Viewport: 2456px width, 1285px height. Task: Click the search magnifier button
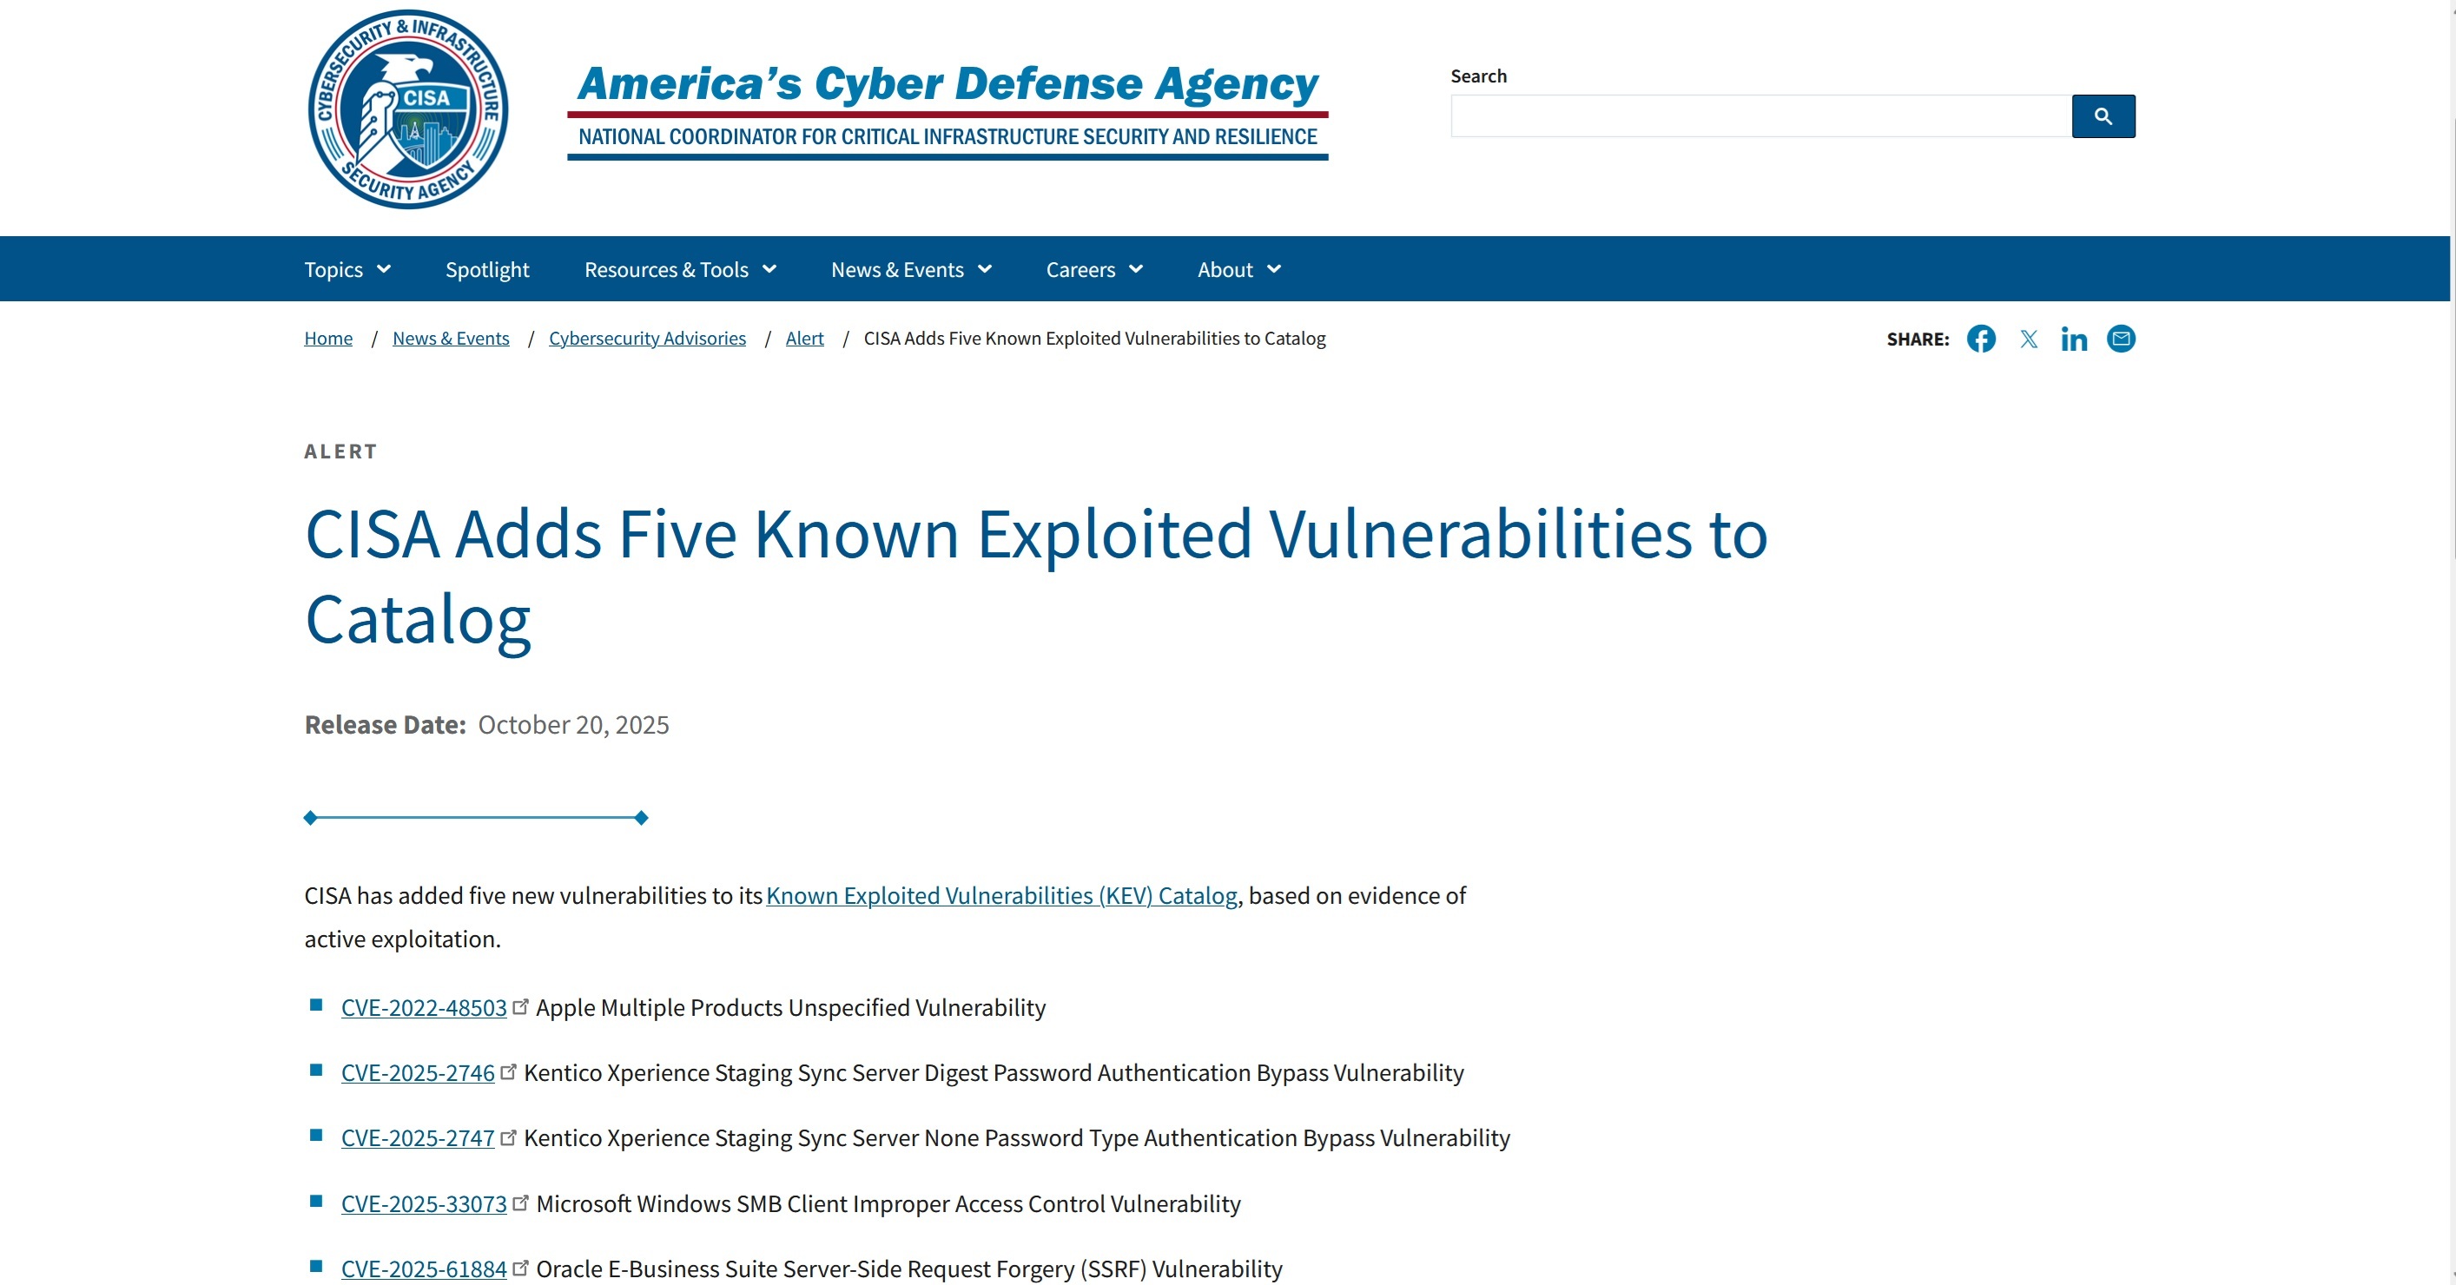2103,116
